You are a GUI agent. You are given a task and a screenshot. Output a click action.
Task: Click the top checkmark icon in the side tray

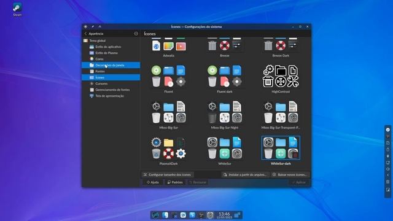pyautogui.click(x=388, y=130)
